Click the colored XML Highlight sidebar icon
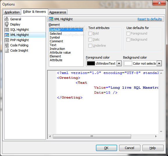 pyautogui.click(x=7, y=35)
